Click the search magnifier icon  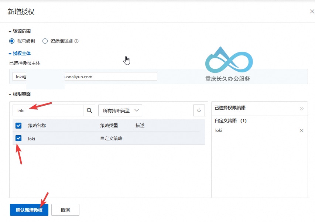(89, 110)
